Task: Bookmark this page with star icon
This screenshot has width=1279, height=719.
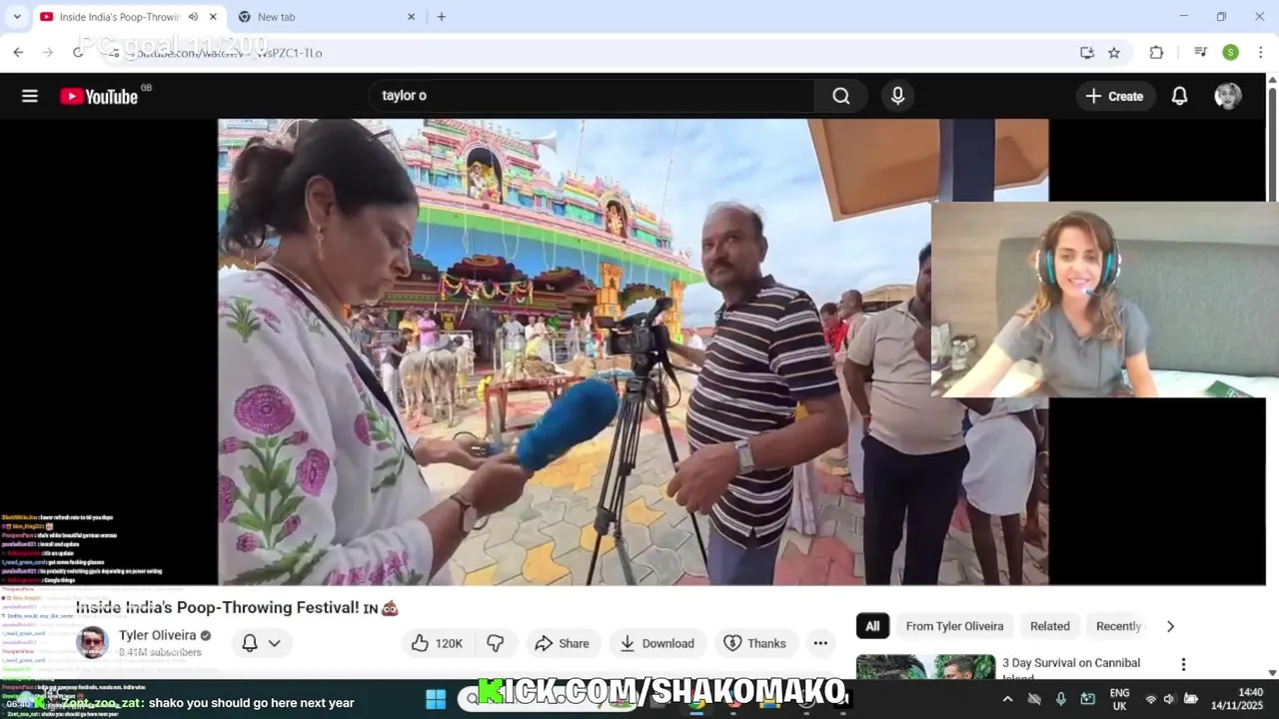Action: [x=1114, y=52]
